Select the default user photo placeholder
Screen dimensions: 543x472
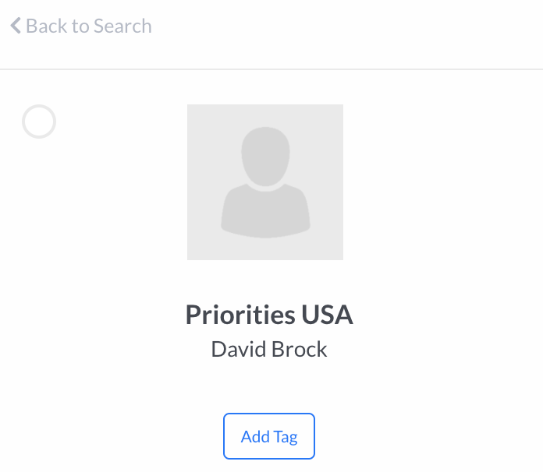pyautogui.click(x=265, y=182)
